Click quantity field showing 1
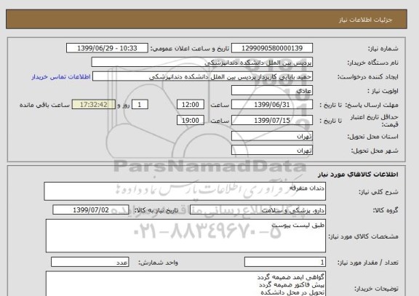This screenshot has width=419, height=296. tap(285, 262)
